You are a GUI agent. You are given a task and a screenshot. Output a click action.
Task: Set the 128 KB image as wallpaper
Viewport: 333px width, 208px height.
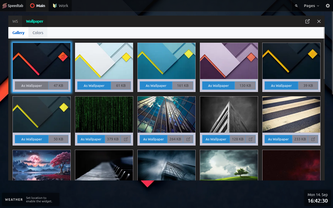point(216,139)
